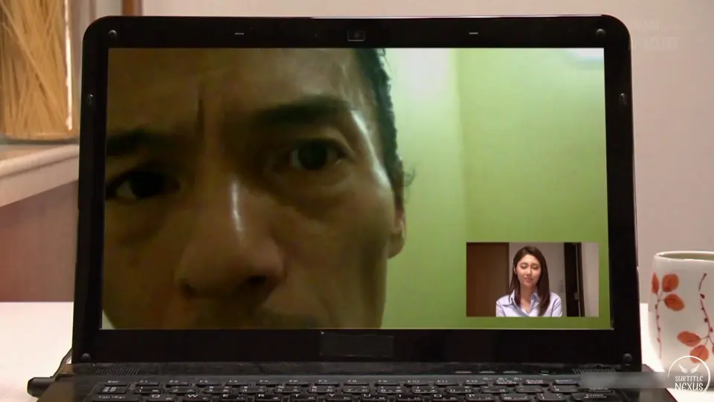Click the bottom-right rubber bumper on the bezel

[x=627, y=356]
